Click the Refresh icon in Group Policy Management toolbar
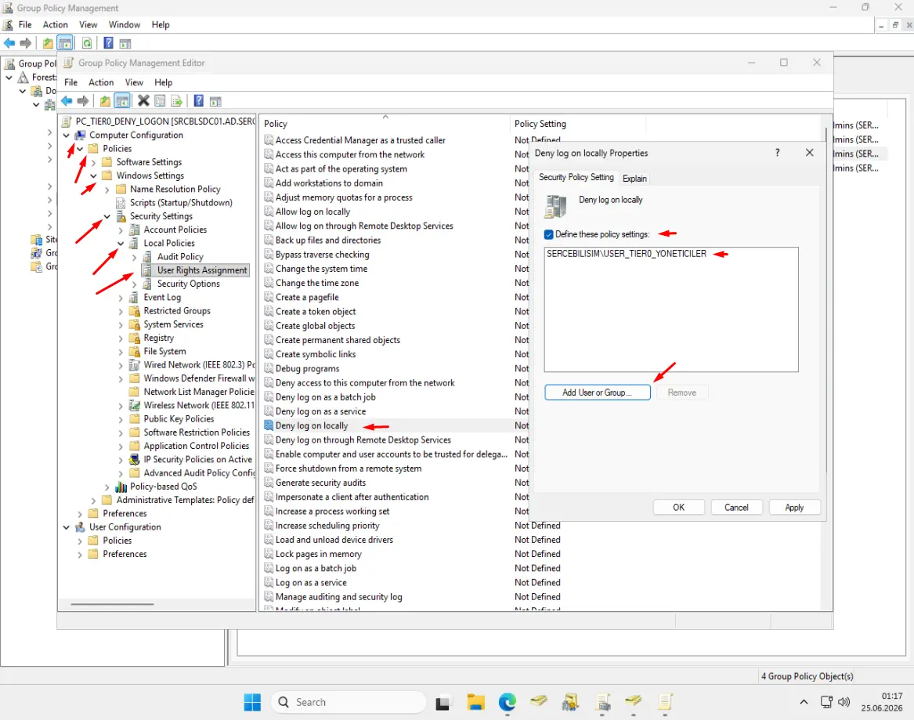This screenshot has height=720, width=914. pyautogui.click(x=87, y=43)
